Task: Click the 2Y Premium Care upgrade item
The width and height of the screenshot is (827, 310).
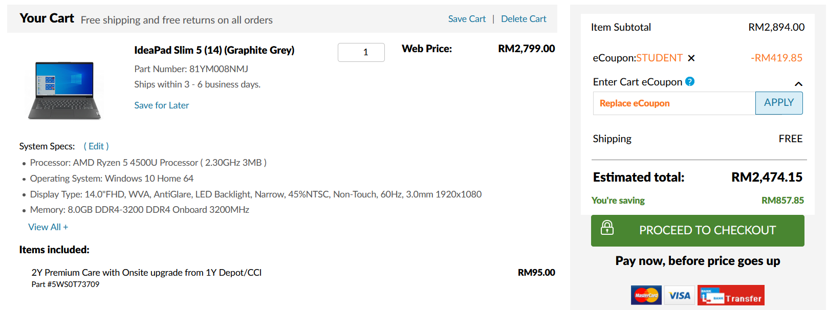Action: click(146, 273)
